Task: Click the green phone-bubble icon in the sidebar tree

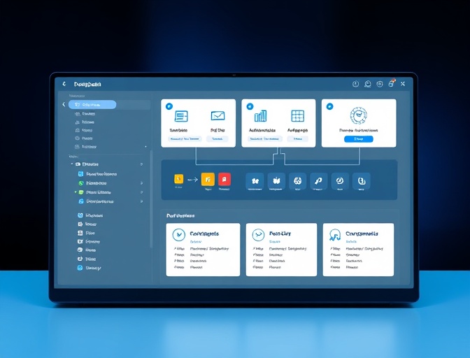Action: click(x=80, y=183)
